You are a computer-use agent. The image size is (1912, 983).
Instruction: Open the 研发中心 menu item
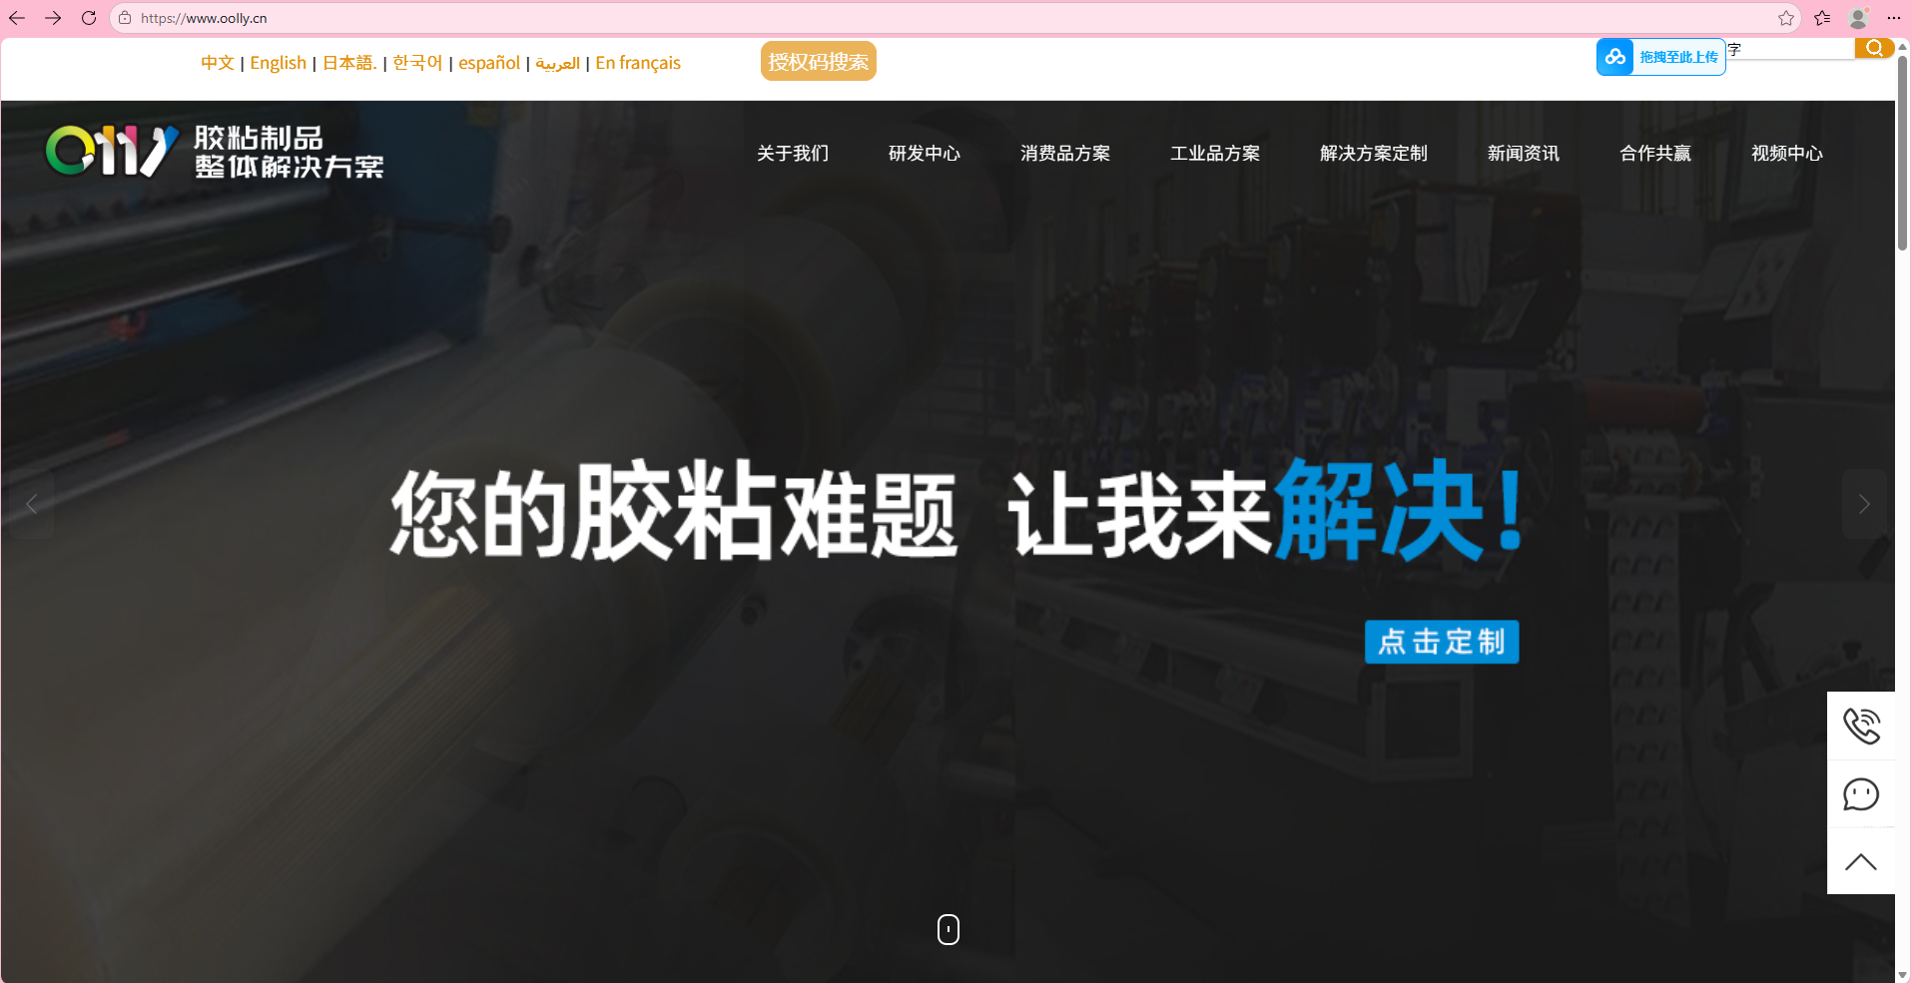[x=925, y=153]
